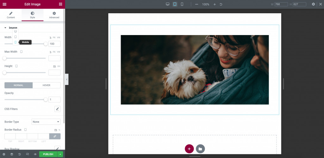
Task: Open the Navigator layers icon
Action: [12, 154]
